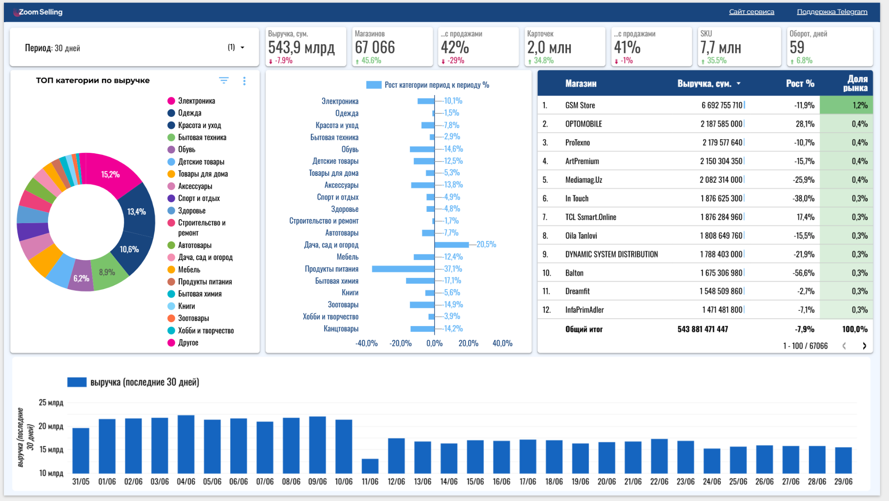Image resolution: width=889 pixels, height=501 pixels.
Task: Click the Zoom Selling logo
Action: (x=38, y=12)
